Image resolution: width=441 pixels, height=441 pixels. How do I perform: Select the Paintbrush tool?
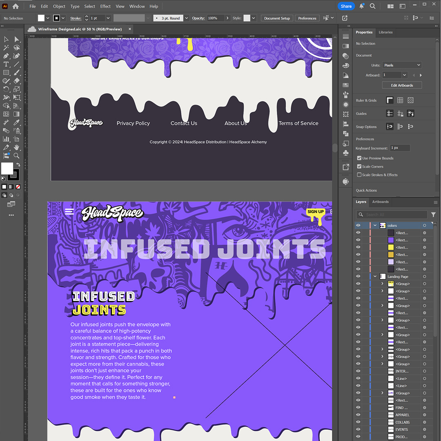[17, 73]
